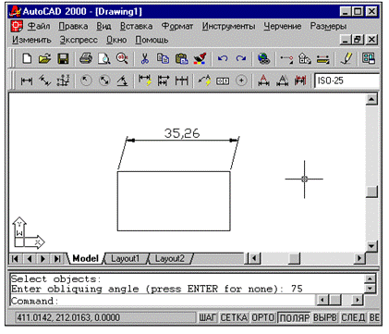
Task: Click the drawing area scroll-up arrow
Action: [371, 99]
